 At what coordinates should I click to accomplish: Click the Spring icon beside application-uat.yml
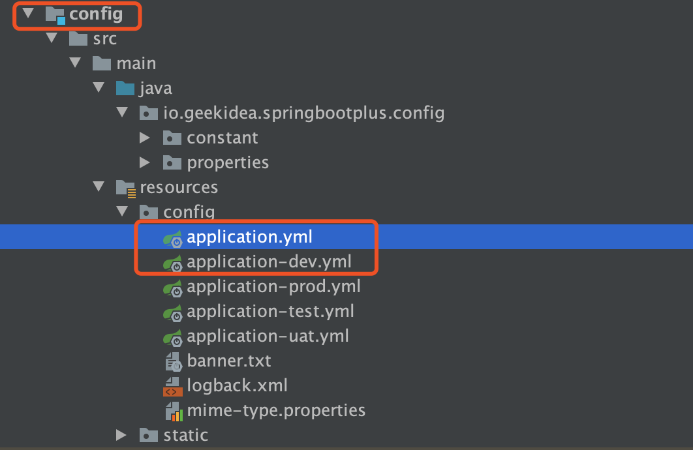coord(172,337)
